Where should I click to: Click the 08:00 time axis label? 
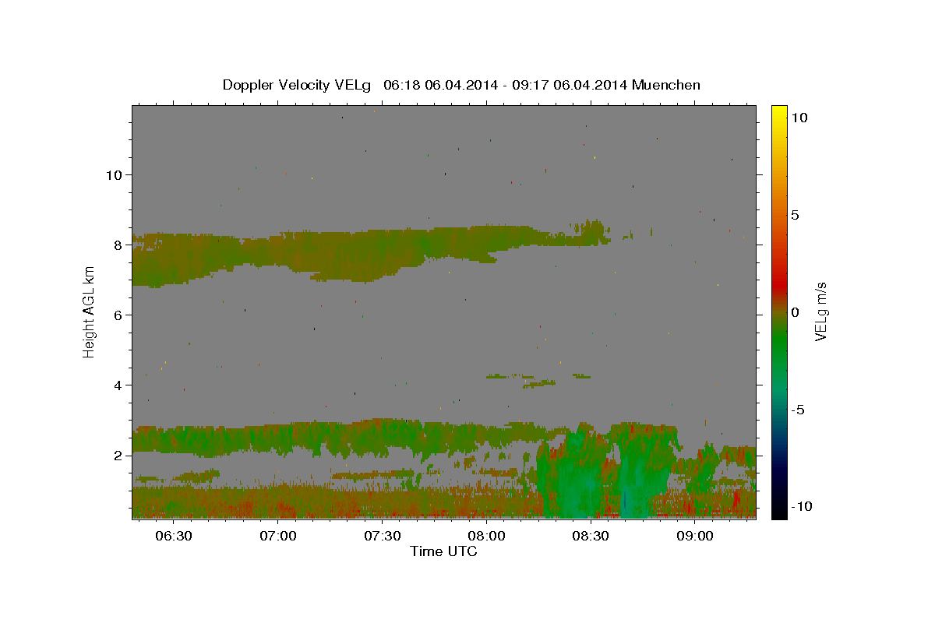[487, 536]
